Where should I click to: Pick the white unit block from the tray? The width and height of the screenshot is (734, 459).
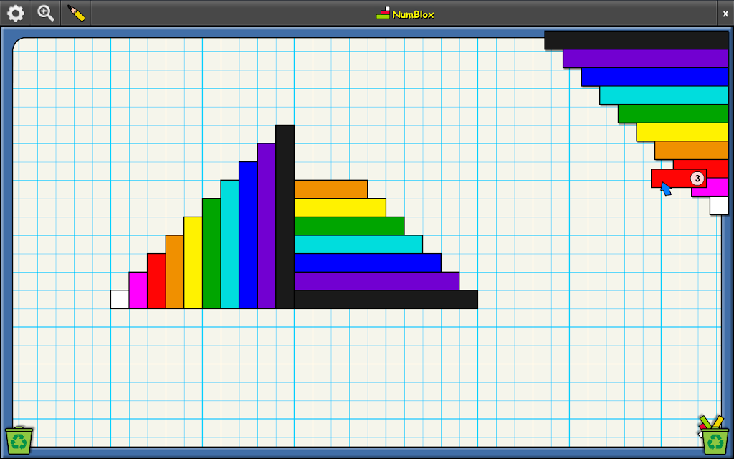[719, 206]
